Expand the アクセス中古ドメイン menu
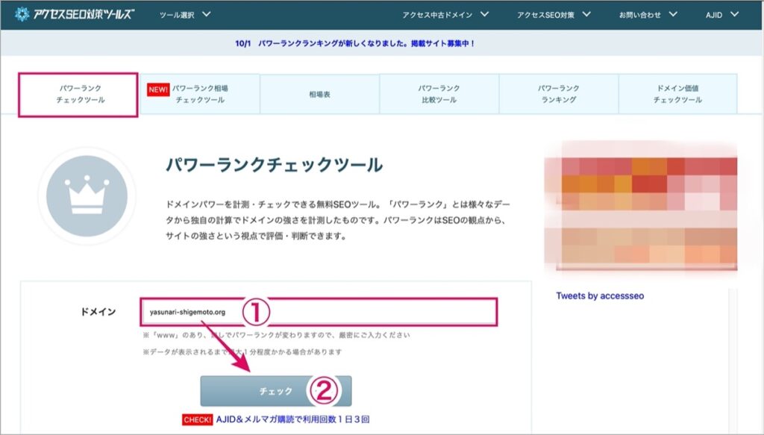Viewport: 764px width, 435px height. pyautogui.click(x=445, y=15)
